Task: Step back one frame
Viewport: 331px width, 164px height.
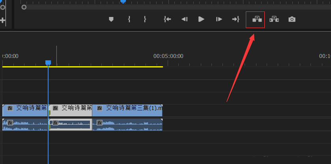Action: point(184,19)
